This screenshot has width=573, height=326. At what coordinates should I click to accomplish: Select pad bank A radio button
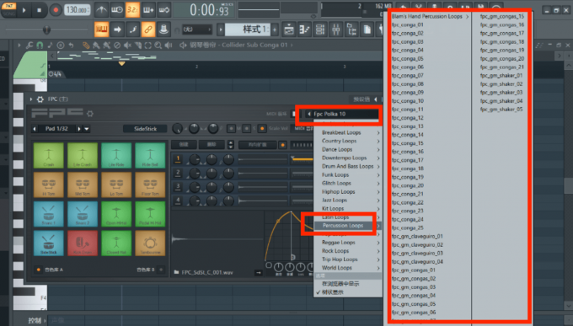pyautogui.click(x=39, y=270)
